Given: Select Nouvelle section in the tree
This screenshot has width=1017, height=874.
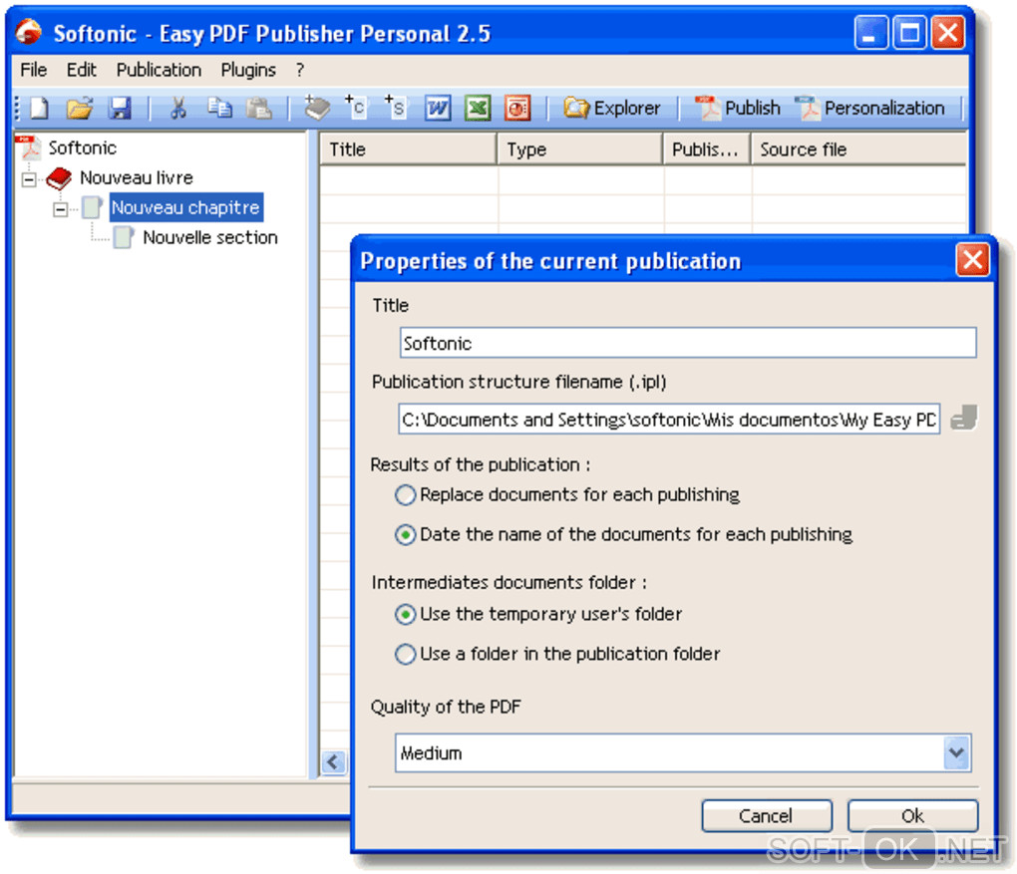Looking at the screenshot, I should [x=210, y=237].
